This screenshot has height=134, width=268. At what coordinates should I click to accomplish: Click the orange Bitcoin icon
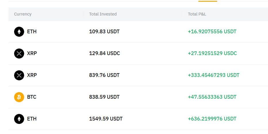pos(19,97)
